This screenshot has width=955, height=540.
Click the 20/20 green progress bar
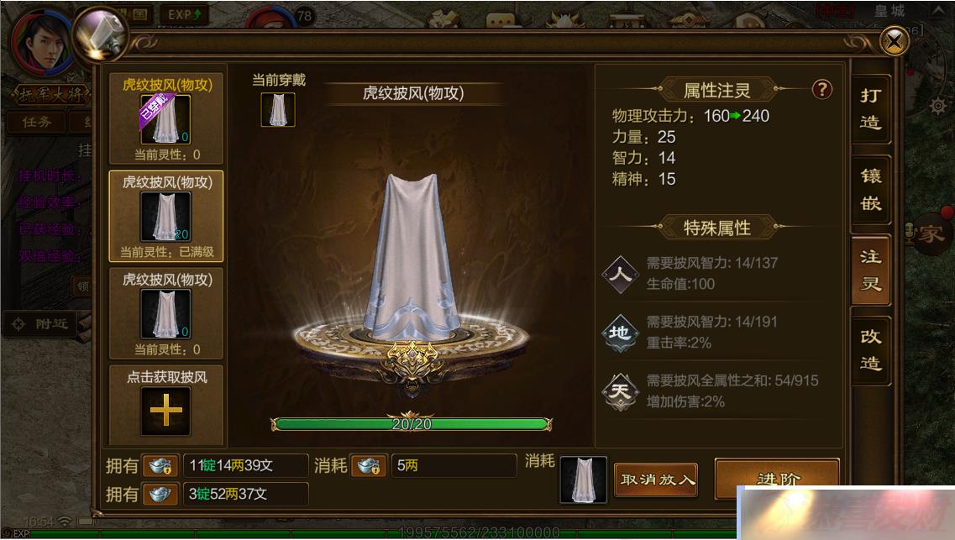click(412, 424)
